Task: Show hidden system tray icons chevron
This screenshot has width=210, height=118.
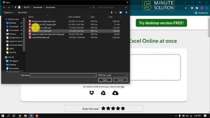Action: [x=176, y=116]
